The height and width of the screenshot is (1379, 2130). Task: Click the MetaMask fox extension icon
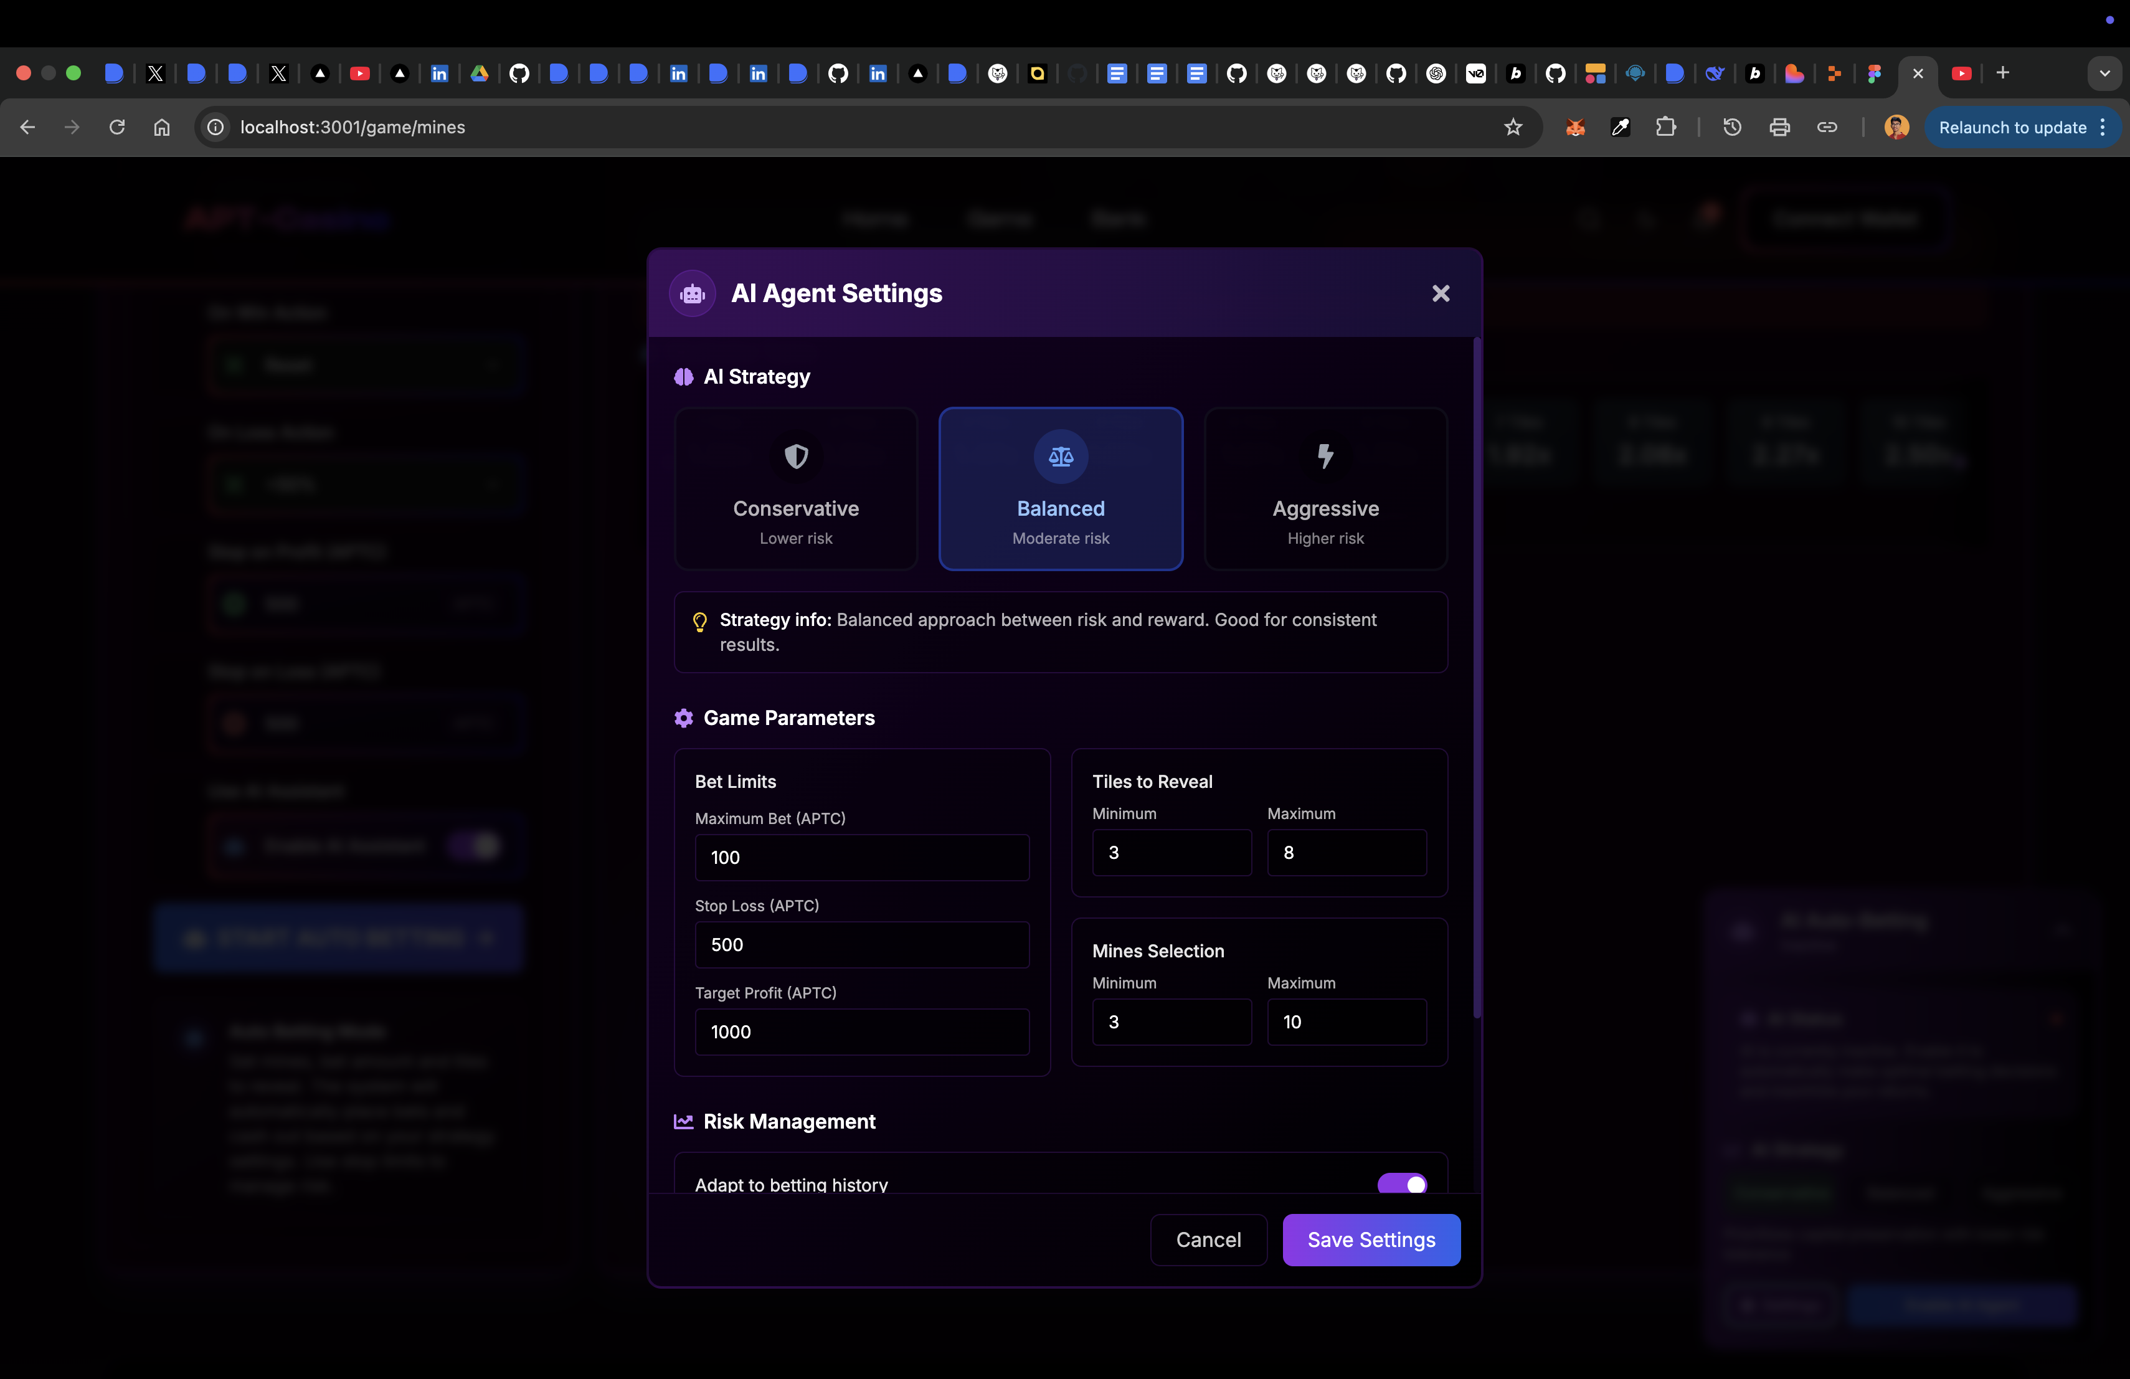[x=1575, y=127]
